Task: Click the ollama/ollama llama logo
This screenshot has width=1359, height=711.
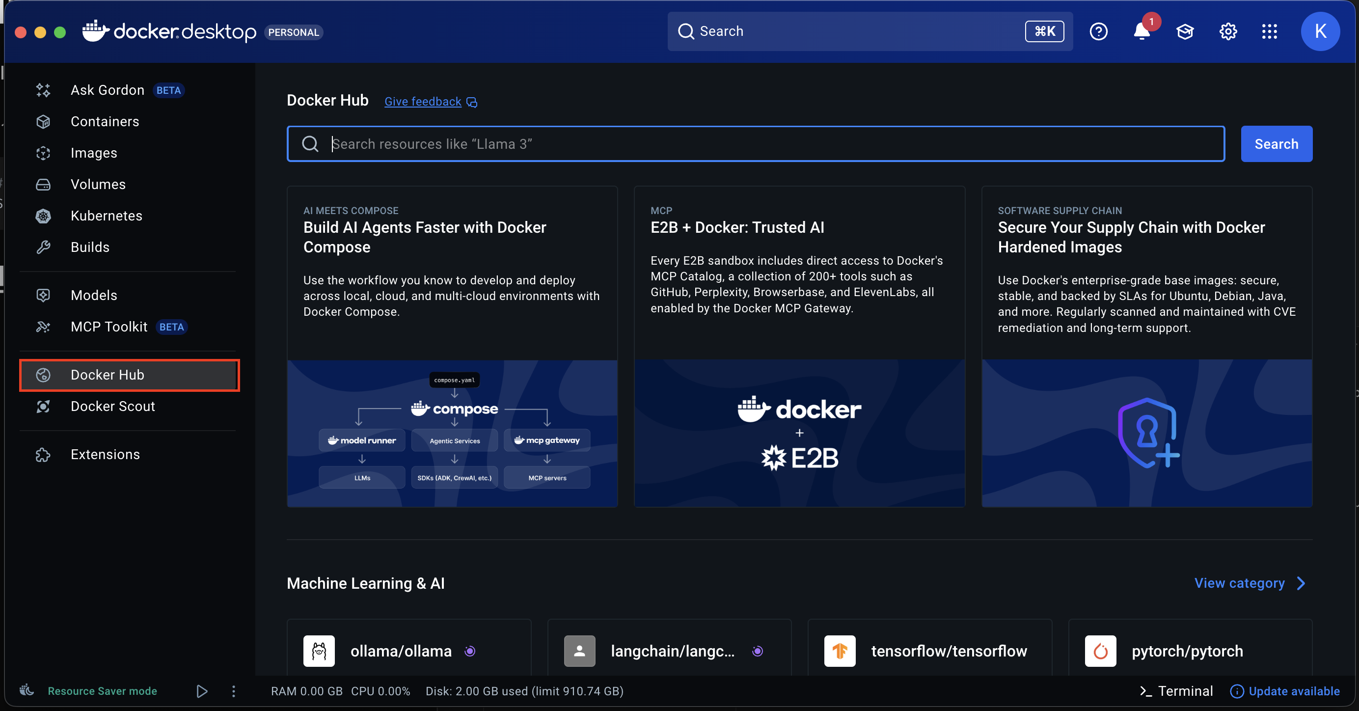Action: click(319, 651)
